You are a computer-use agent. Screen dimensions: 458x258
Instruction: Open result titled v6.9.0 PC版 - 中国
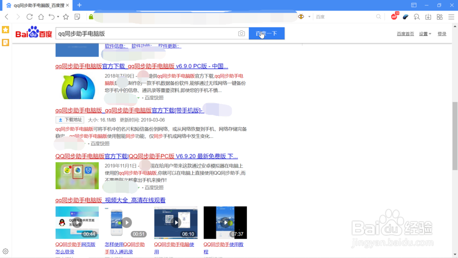click(142, 66)
